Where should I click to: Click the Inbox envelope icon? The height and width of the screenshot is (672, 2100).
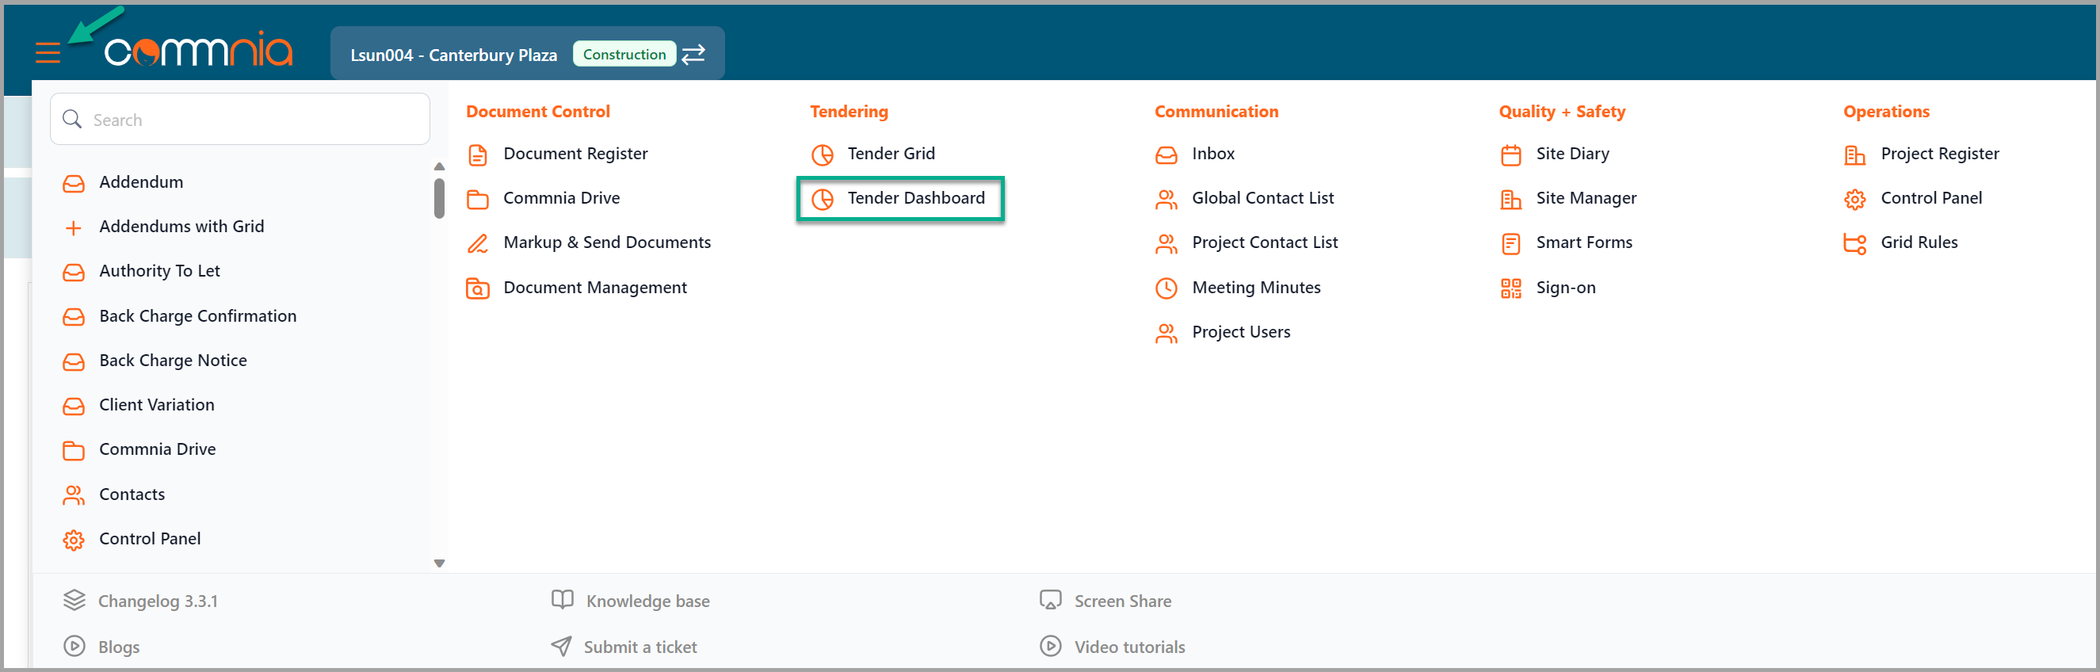click(x=1166, y=155)
